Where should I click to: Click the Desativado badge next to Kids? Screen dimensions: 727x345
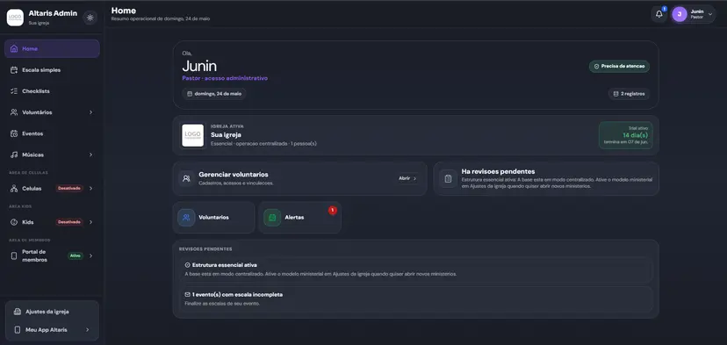pos(69,222)
